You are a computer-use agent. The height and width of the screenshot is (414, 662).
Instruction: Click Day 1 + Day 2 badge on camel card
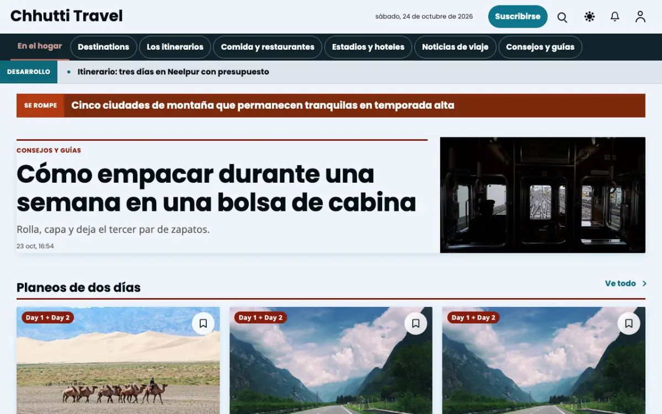(x=48, y=317)
